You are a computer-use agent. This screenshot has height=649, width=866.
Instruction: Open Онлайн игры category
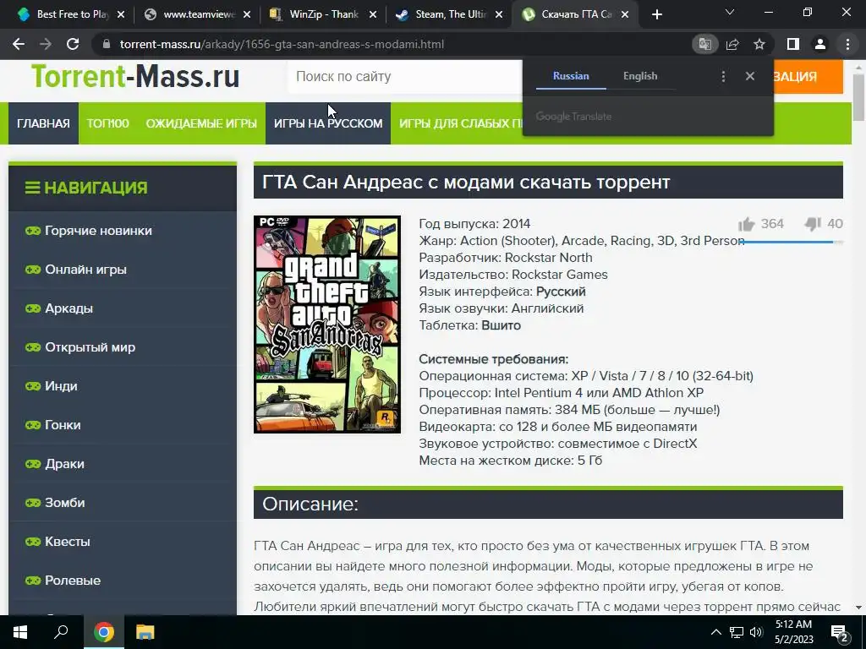click(x=123, y=270)
